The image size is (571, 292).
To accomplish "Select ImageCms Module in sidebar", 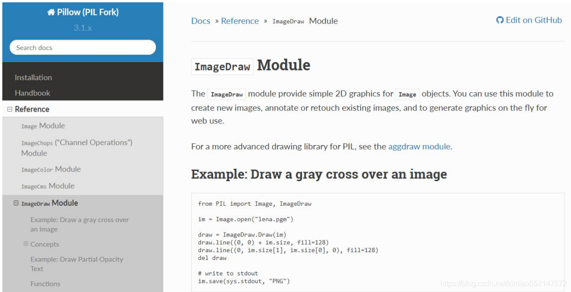I will pyautogui.click(x=48, y=186).
